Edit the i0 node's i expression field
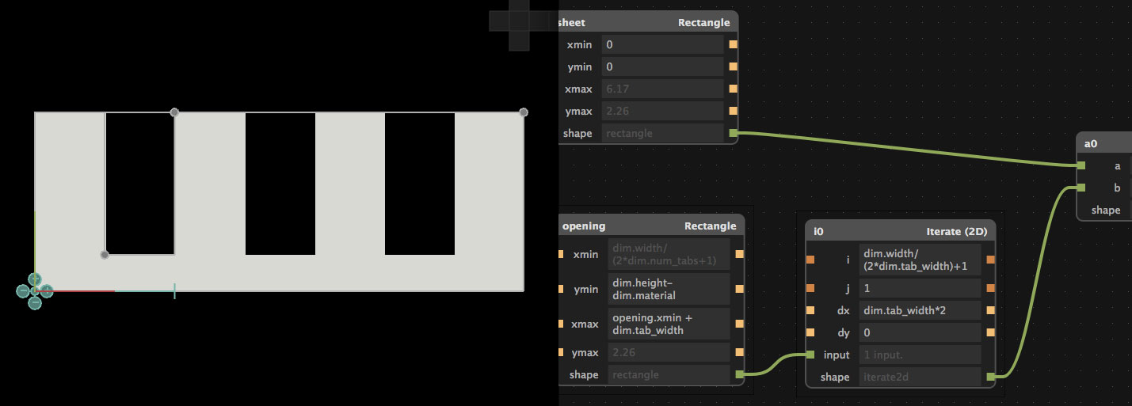 coord(920,260)
